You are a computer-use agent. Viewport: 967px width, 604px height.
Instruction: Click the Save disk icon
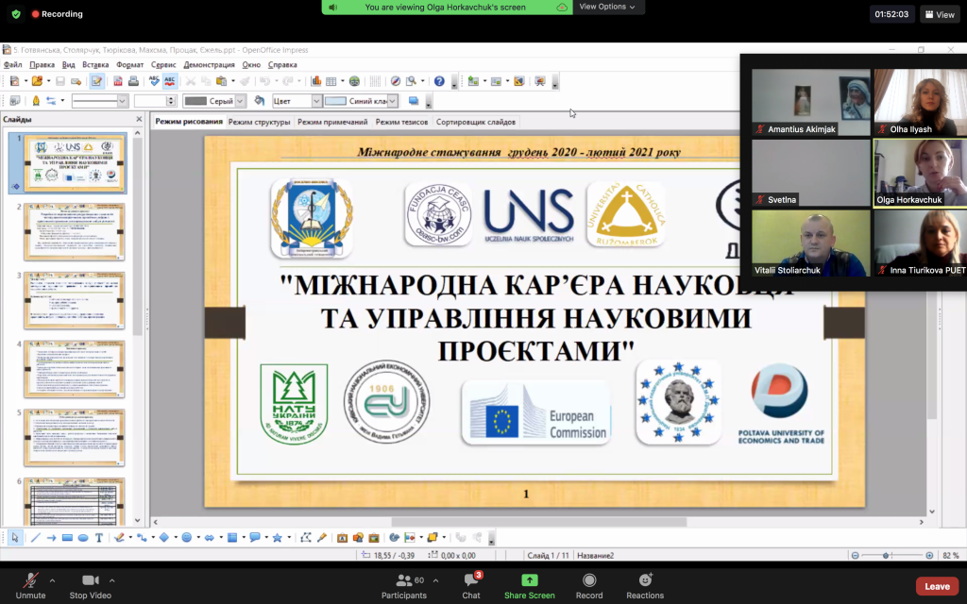(x=59, y=81)
